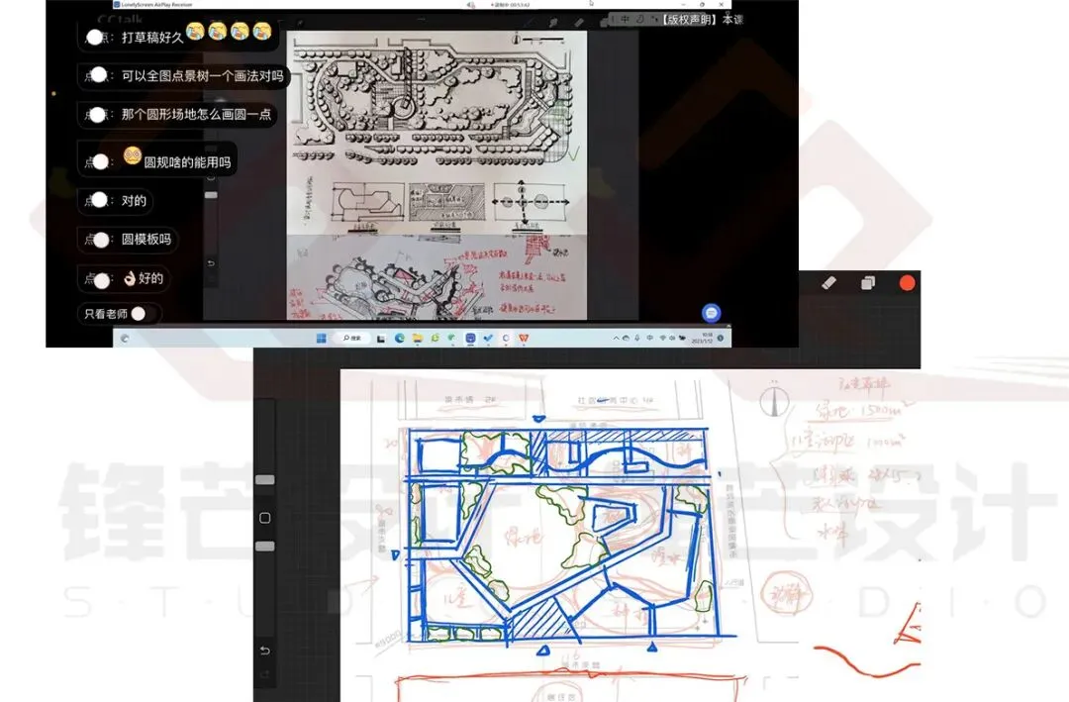This screenshot has width=1069, height=702.
Task: Launch Microsoft Edge from the taskbar
Action: tap(400, 338)
